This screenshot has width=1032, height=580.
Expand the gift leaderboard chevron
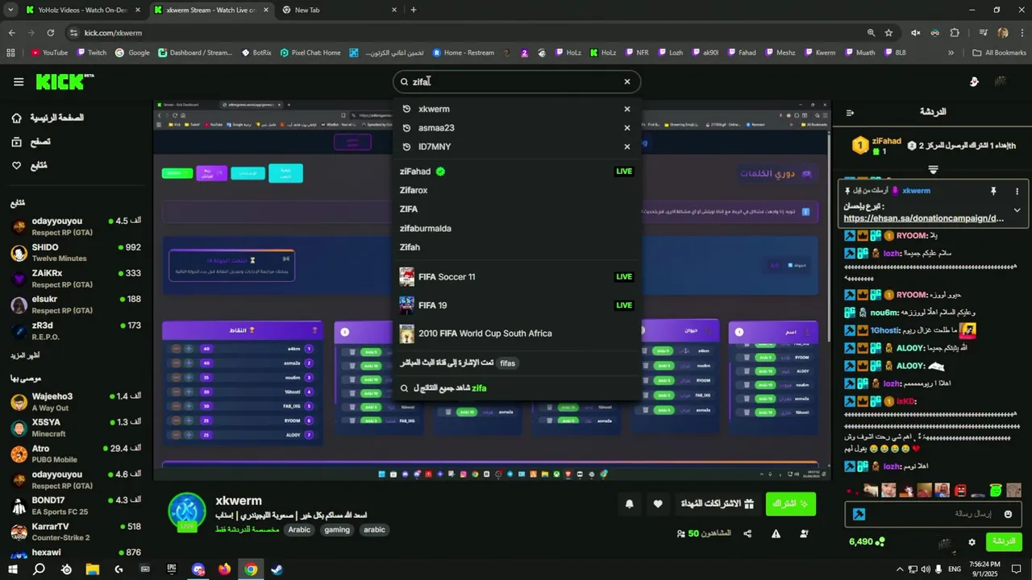click(x=933, y=169)
